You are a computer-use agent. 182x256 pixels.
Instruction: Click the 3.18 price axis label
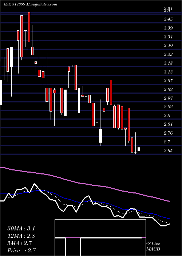click(168, 63)
